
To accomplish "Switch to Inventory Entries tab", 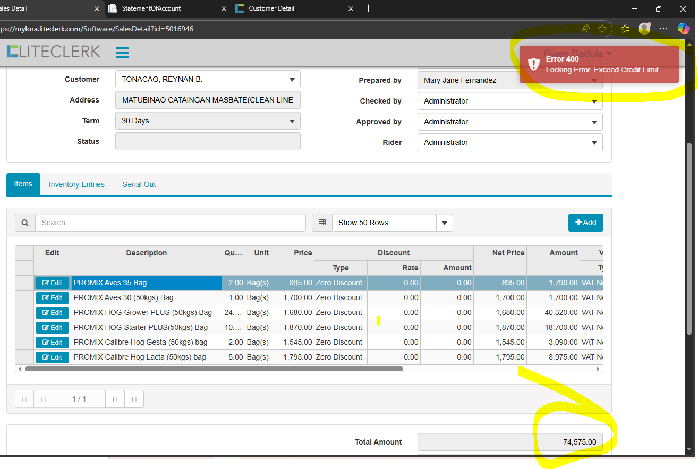I will [76, 184].
